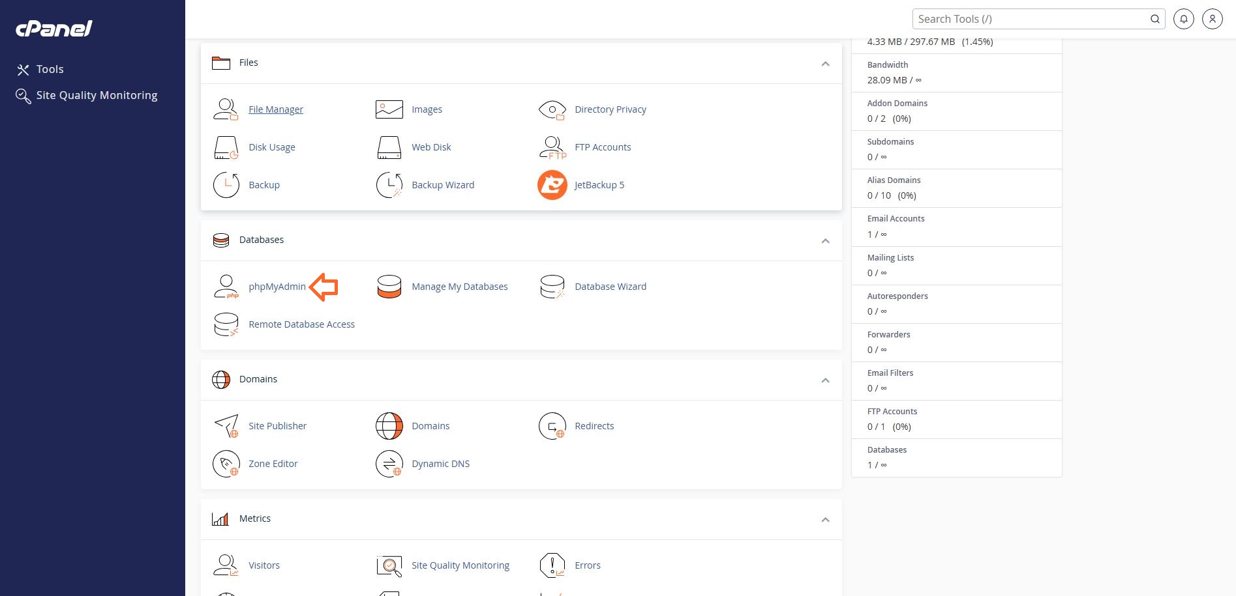Click the Redirects icon

pos(552,426)
